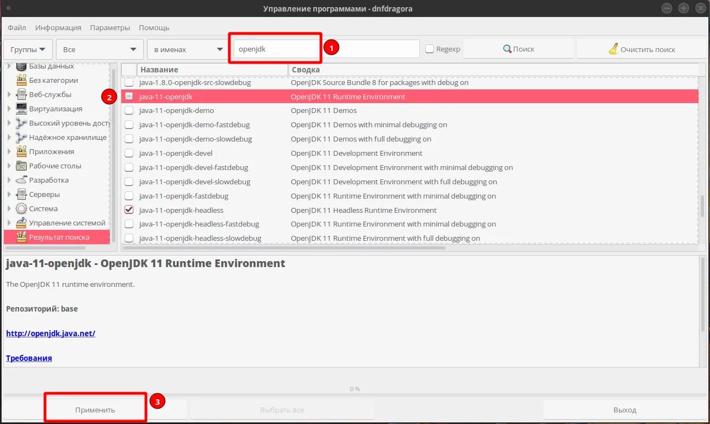
Task: Click the Серверы category icon
Action: tap(21, 194)
